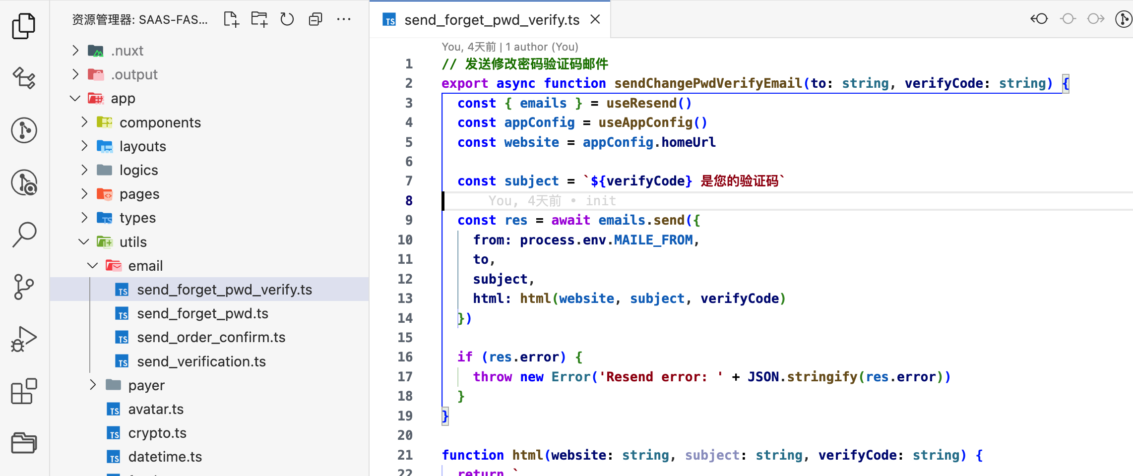The image size is (1133, 476).
Task: Click line number 1 in the gutter
Action: click(x=409, y=64)
